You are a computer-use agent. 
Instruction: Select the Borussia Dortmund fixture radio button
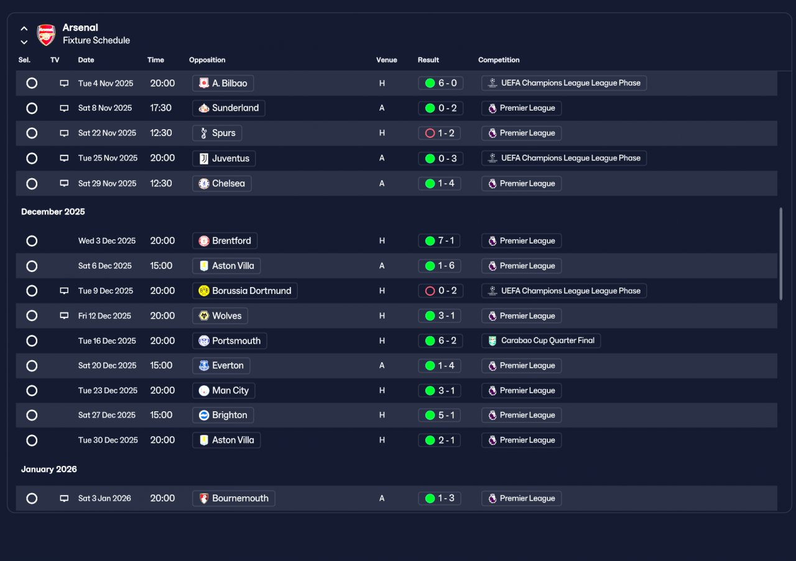coord(32,291)
